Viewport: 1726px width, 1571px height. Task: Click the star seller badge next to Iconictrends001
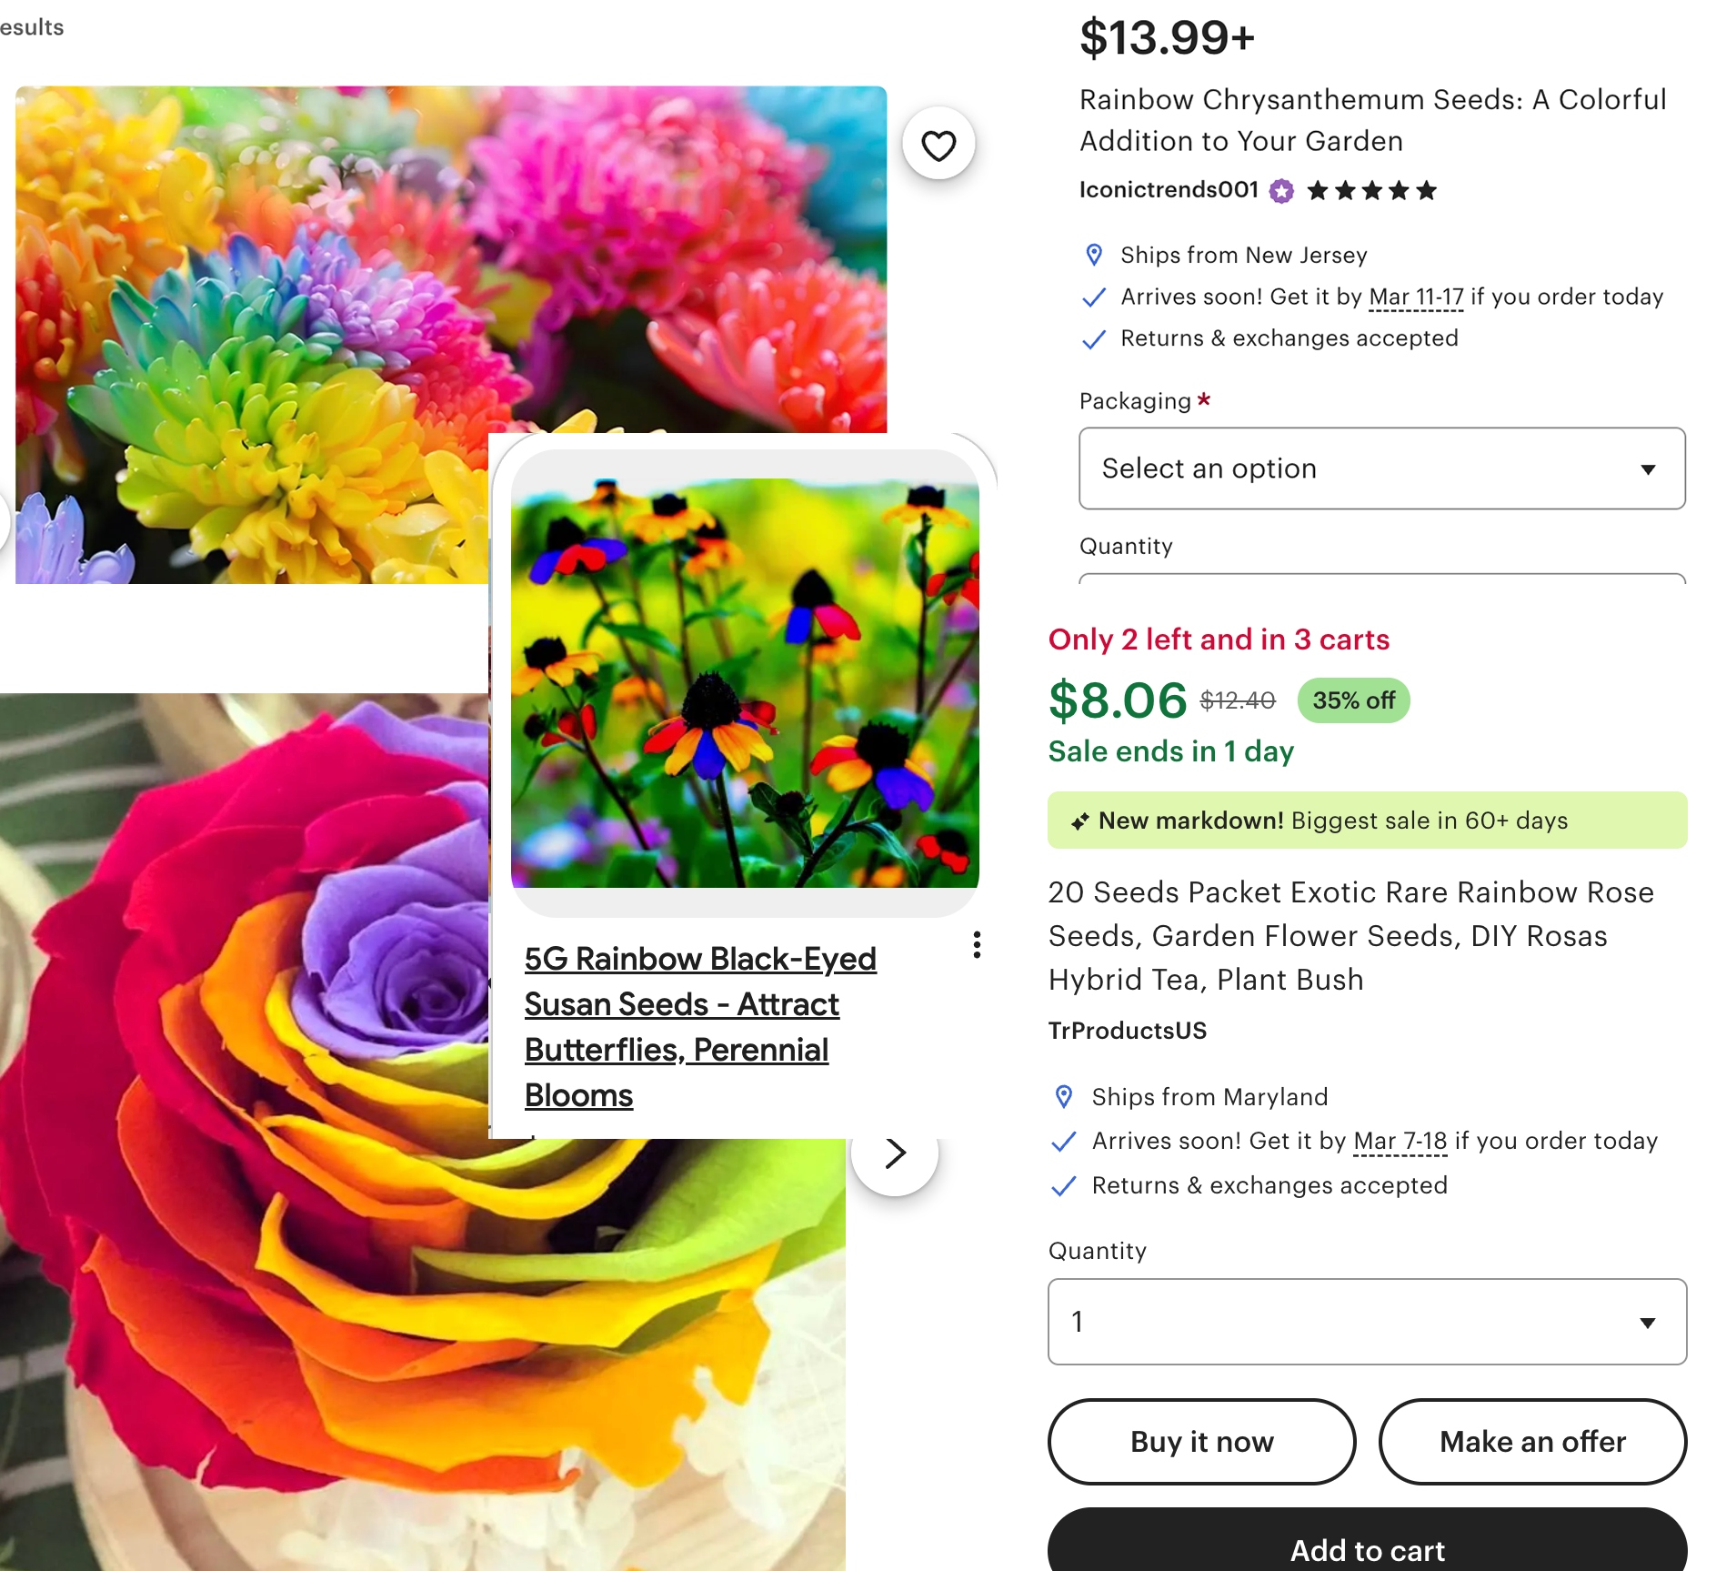point(1281,191)
